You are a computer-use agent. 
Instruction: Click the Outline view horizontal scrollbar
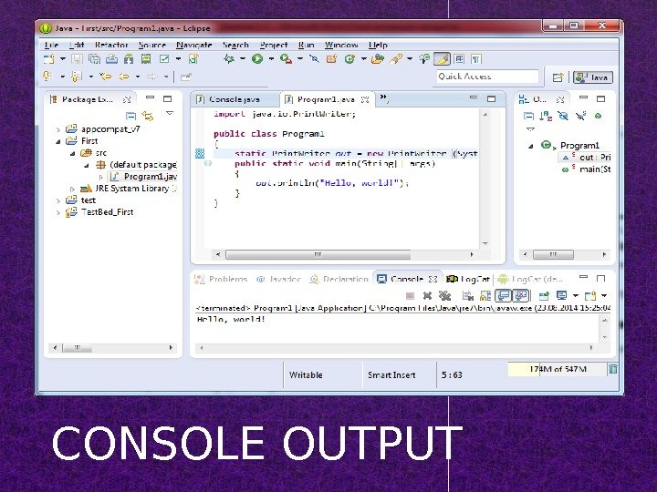click(x=553, y=254)
